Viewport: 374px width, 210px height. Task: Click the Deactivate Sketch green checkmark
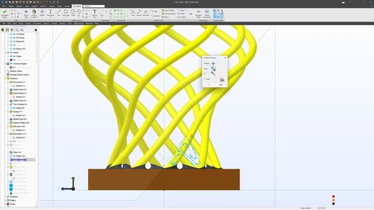(x=5, y=13)
